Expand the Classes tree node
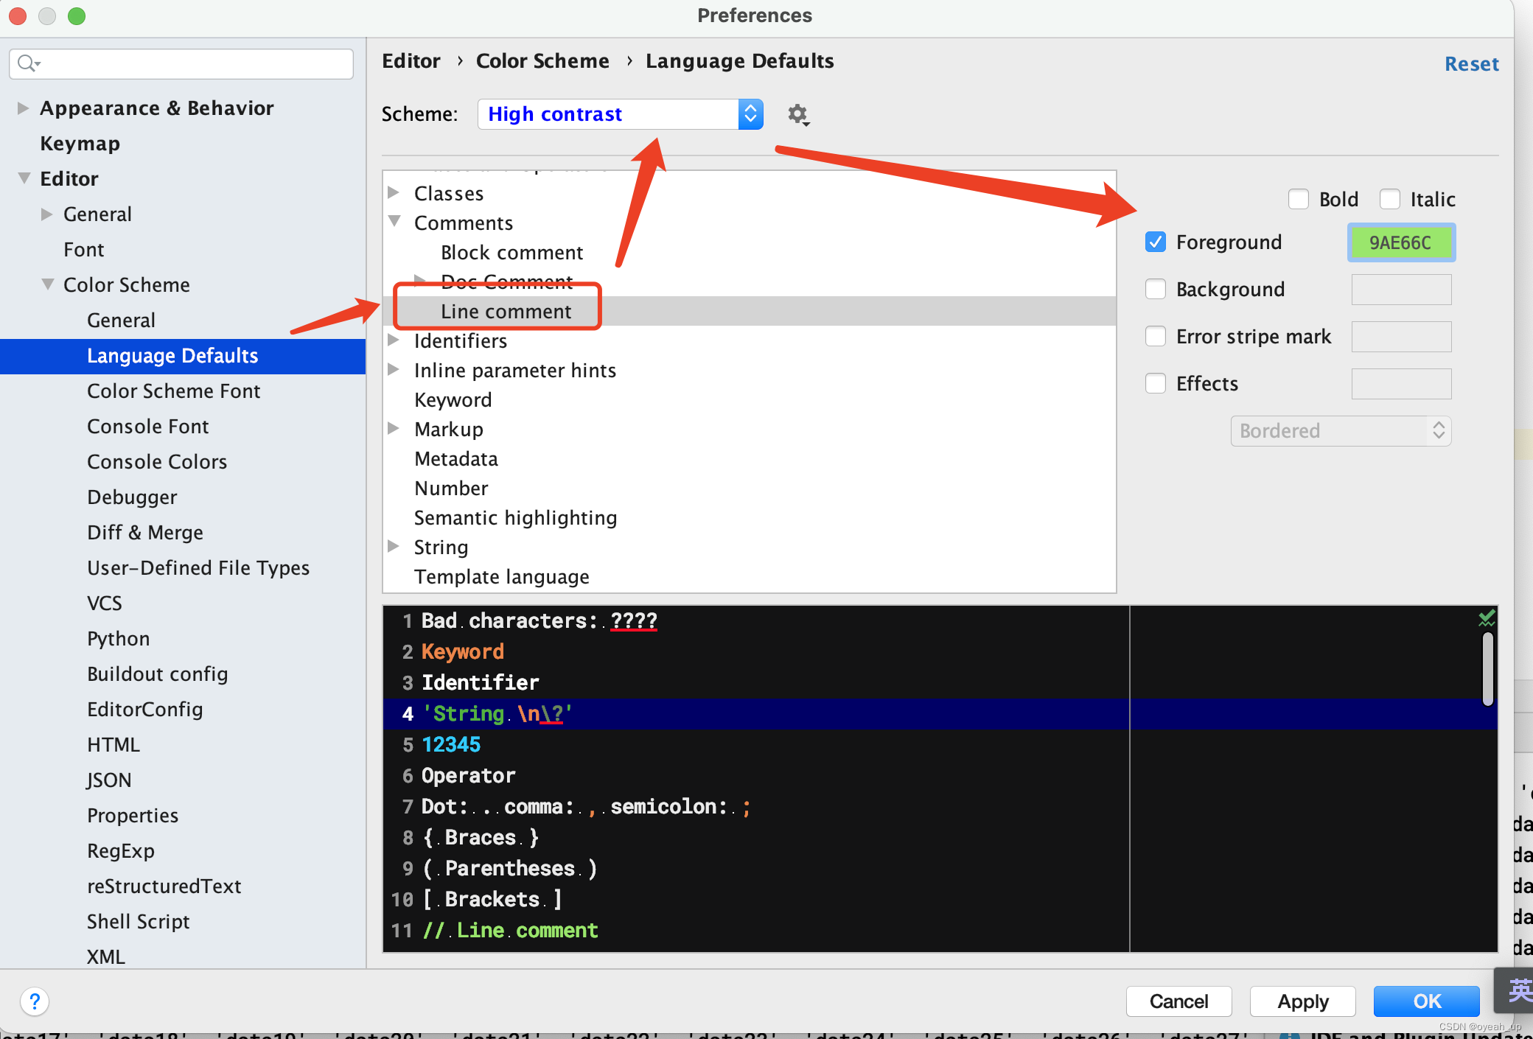Screen dimensions: 1533x1039 pyautogui.click(x=394, y=193)
